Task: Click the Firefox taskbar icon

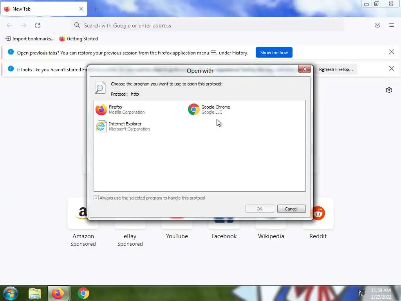Action: (x=58, y=293)
